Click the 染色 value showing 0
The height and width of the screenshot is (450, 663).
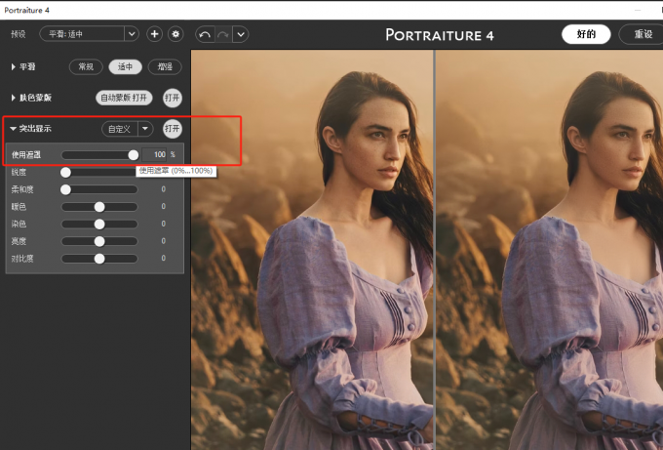pyautogui.click(x=163, y=224)
